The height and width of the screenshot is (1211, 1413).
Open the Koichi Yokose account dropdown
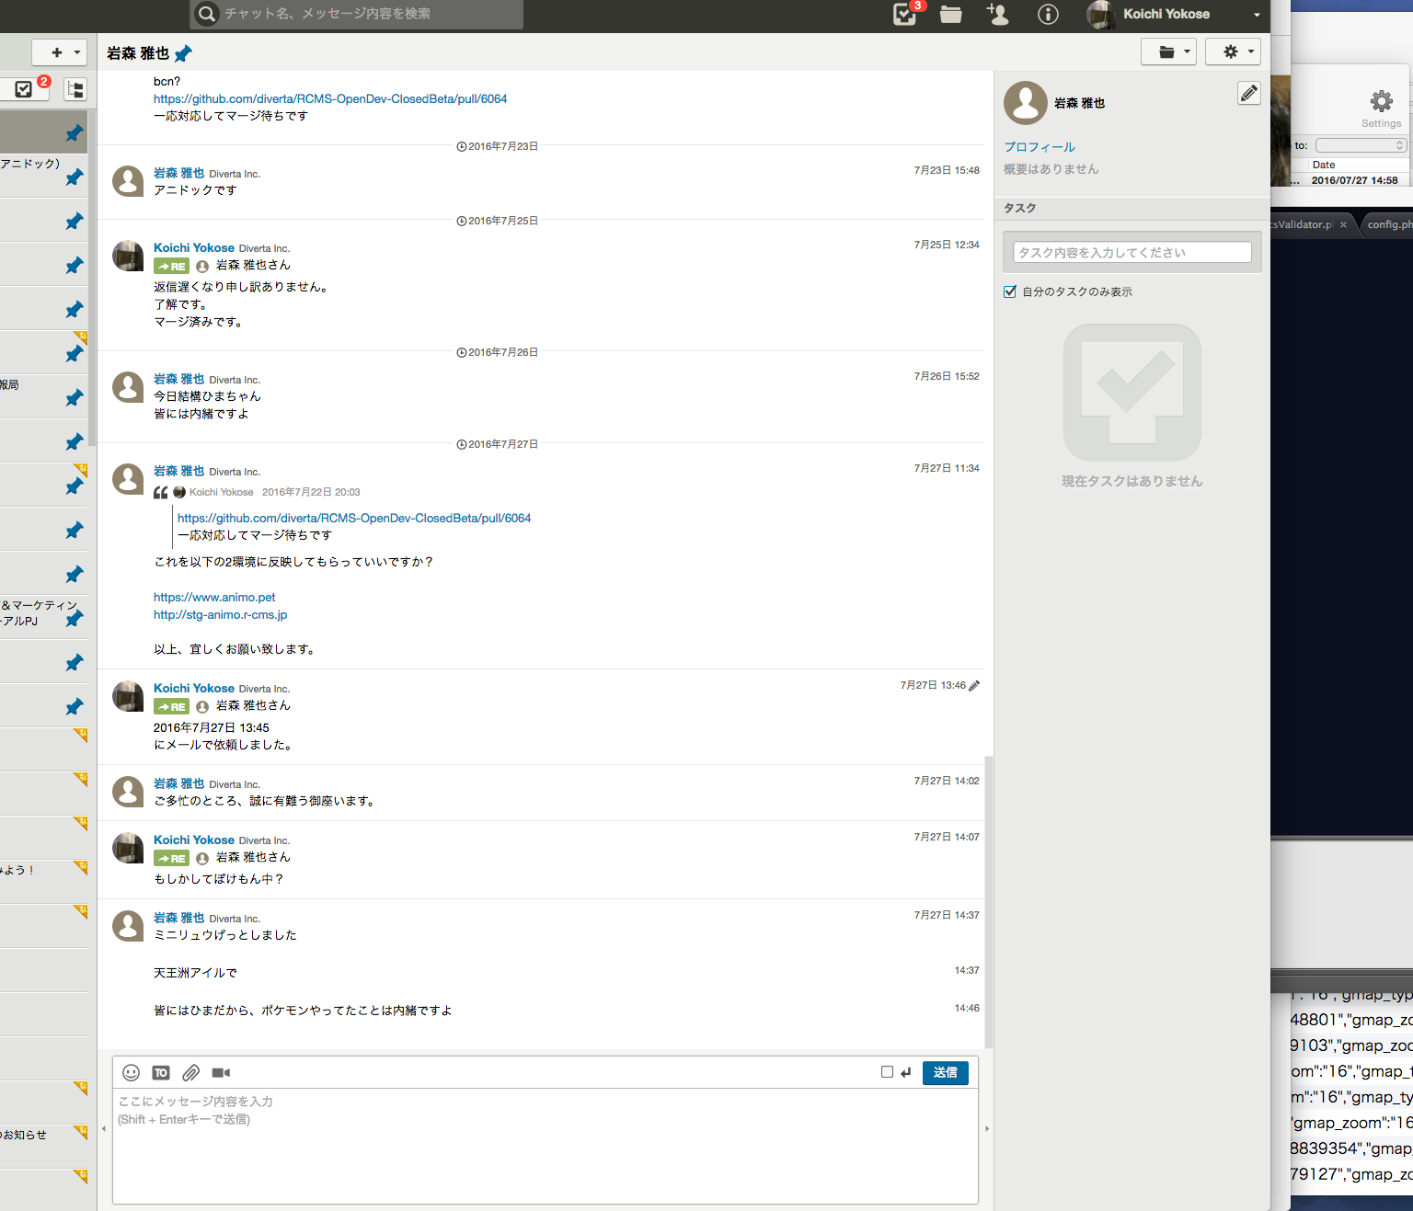pyautogui.click(x=1174, y=14)
